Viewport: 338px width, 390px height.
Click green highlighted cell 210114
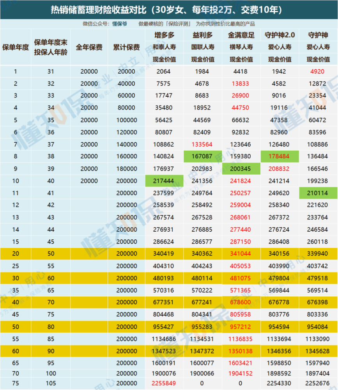pyautogui.click(x=318, y=193)
